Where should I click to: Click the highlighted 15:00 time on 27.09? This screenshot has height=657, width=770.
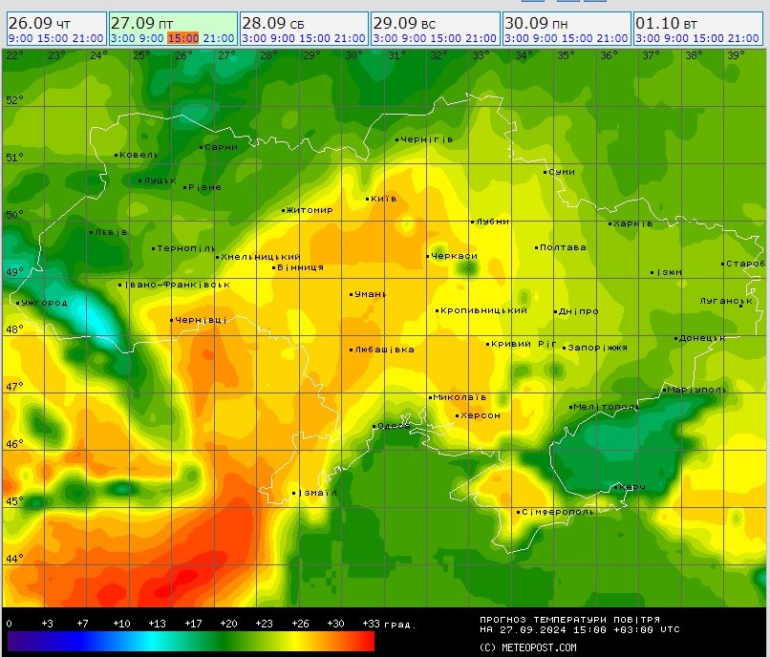coord(182,38)
